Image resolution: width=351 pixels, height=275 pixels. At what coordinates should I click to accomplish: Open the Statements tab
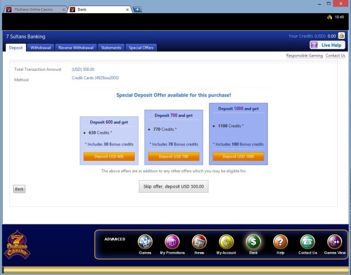111,48
